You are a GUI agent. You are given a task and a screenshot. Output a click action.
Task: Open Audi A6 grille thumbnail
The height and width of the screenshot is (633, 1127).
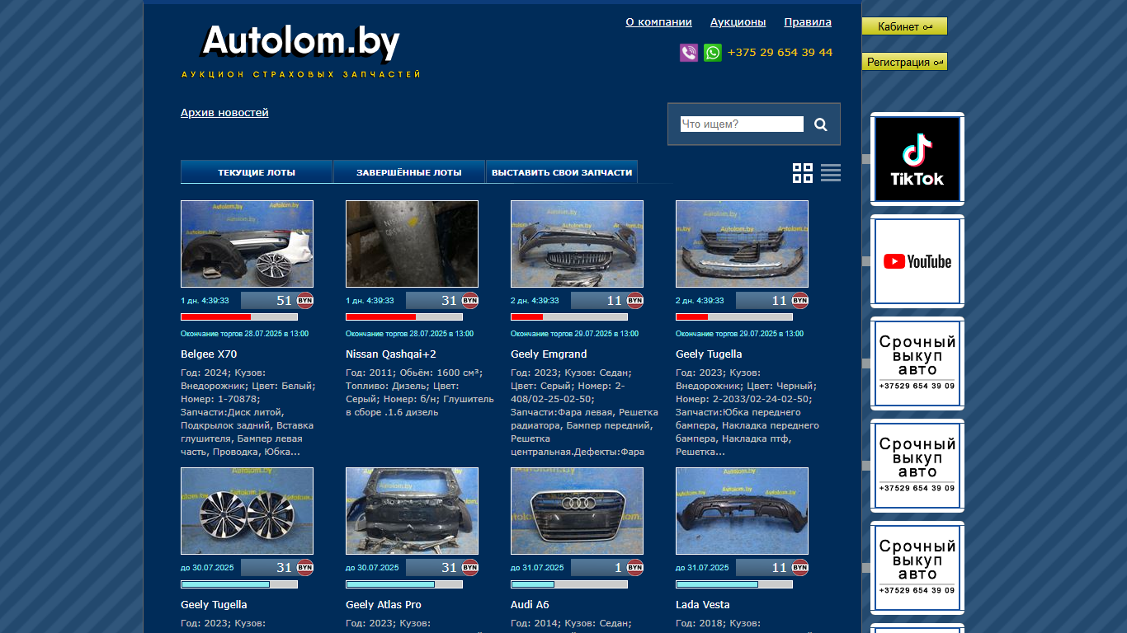577,511
